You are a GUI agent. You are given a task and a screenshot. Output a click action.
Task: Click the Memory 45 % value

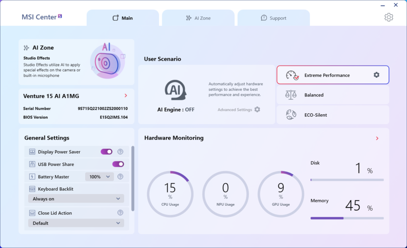pos(359,206)
